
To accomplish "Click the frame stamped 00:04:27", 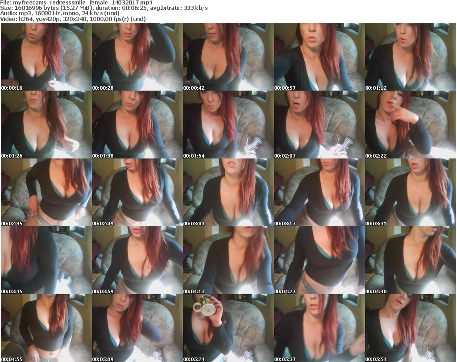I will [x=320, y=260].
